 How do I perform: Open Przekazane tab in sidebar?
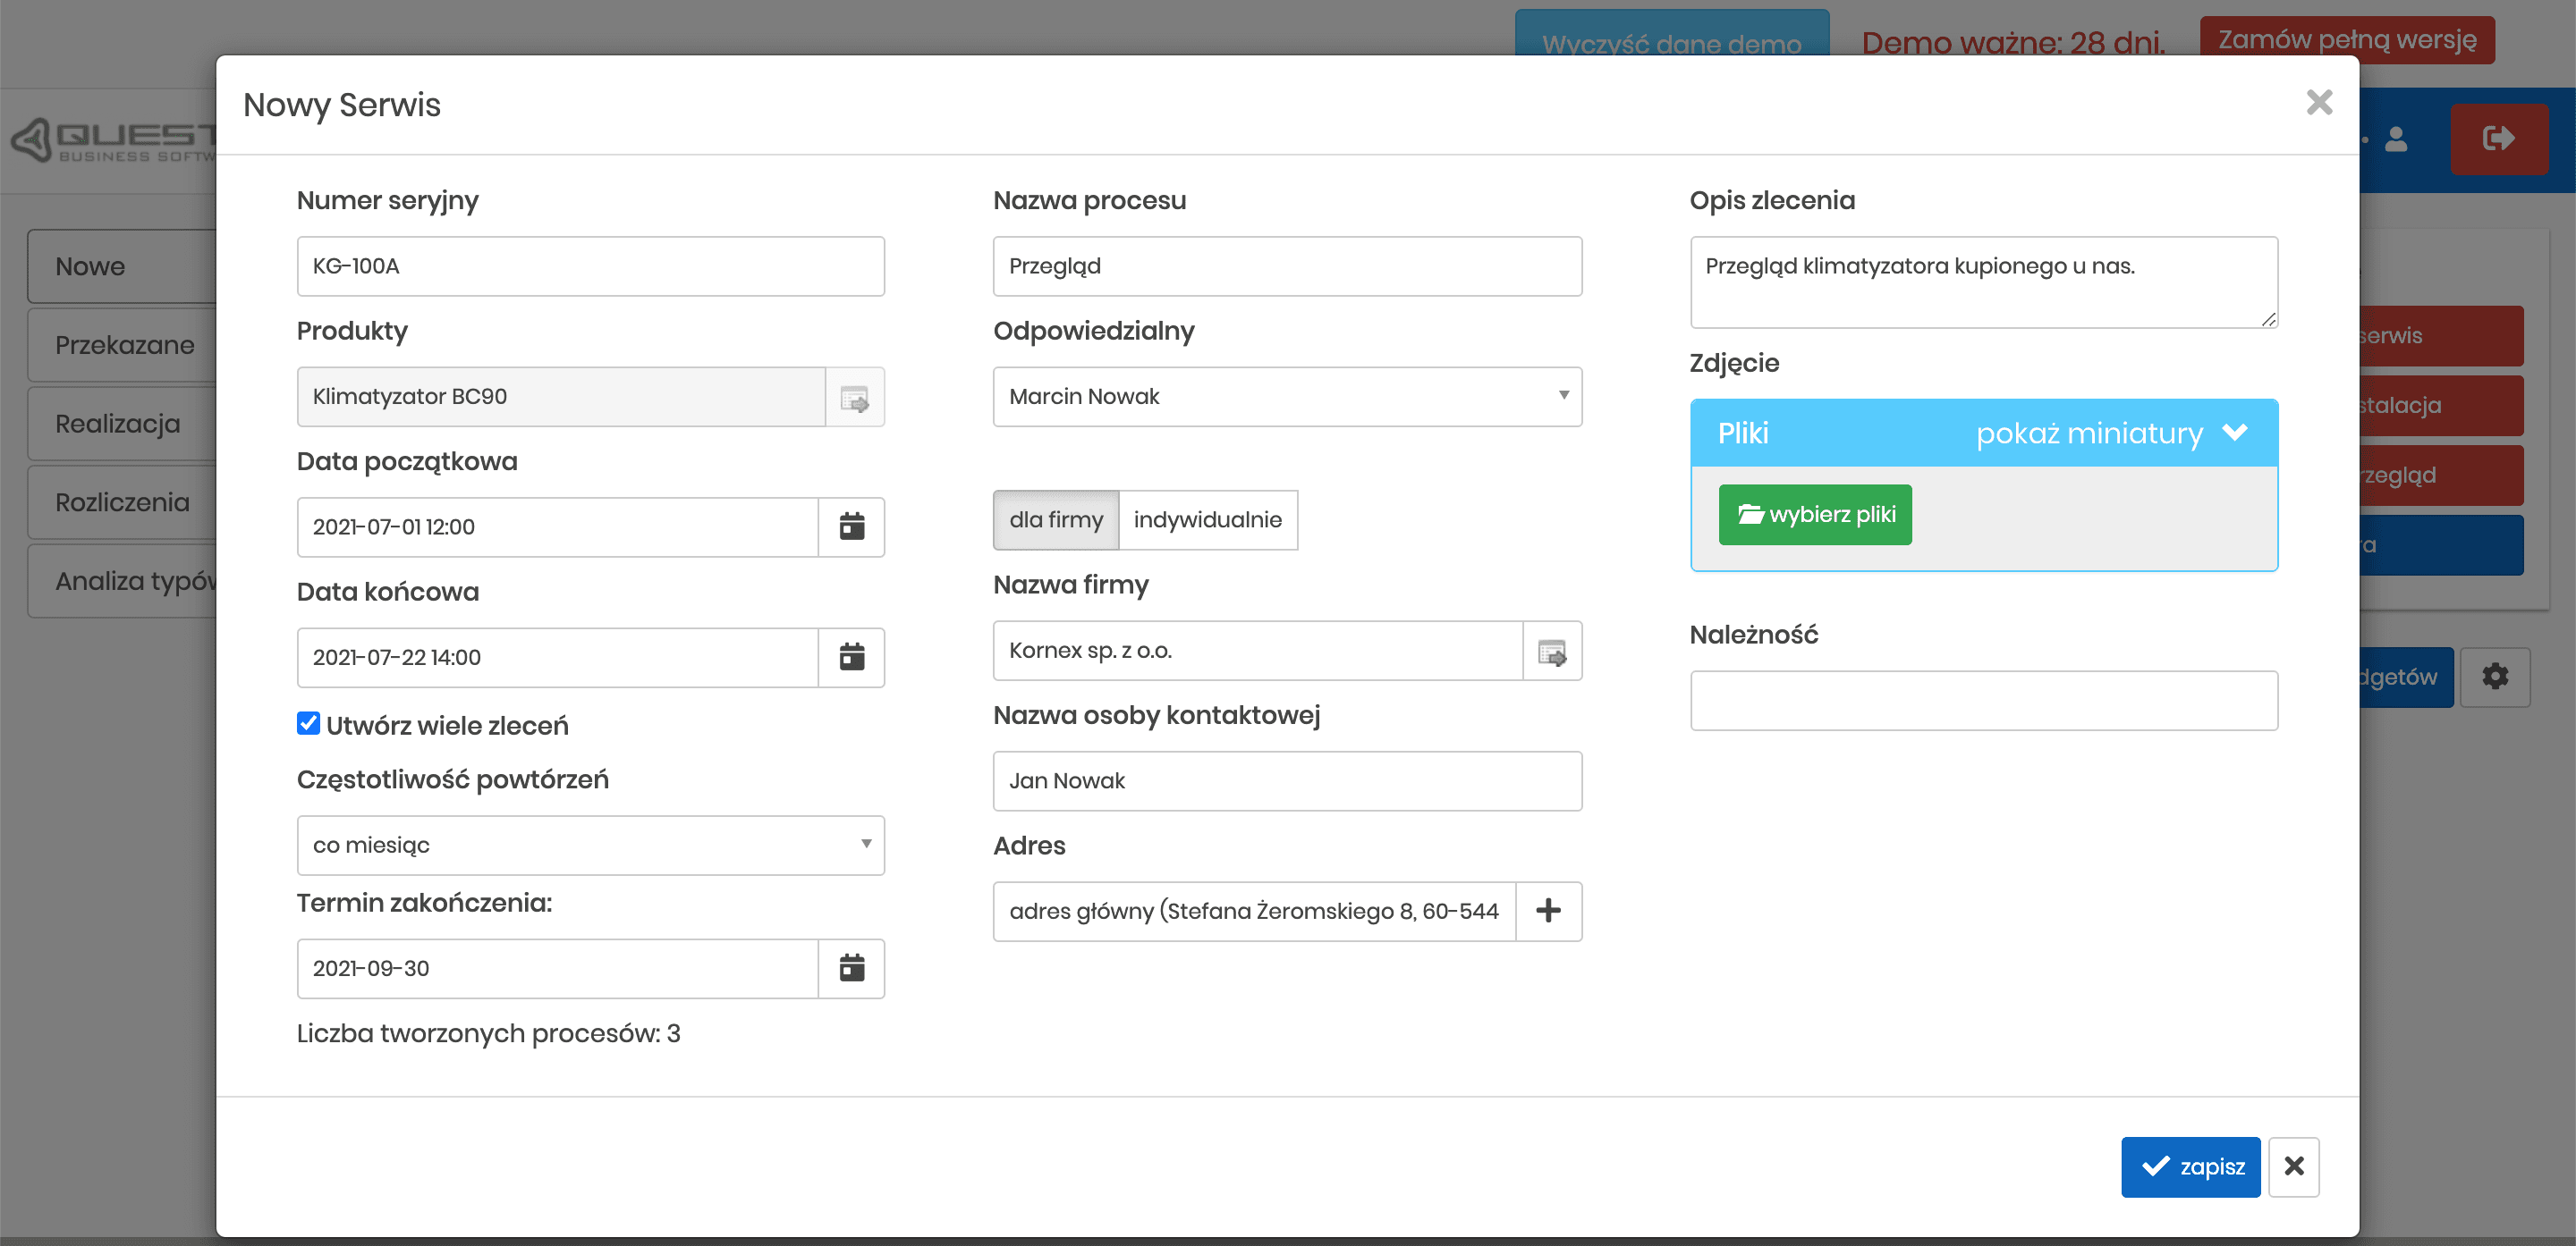click(122, 345)
